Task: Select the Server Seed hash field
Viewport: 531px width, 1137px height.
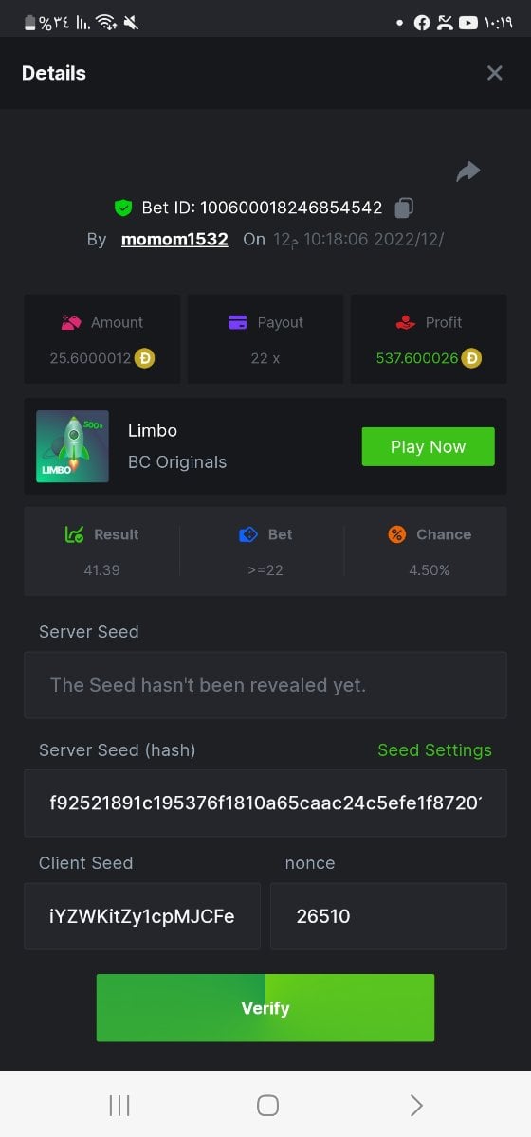Action: [265, 803]
